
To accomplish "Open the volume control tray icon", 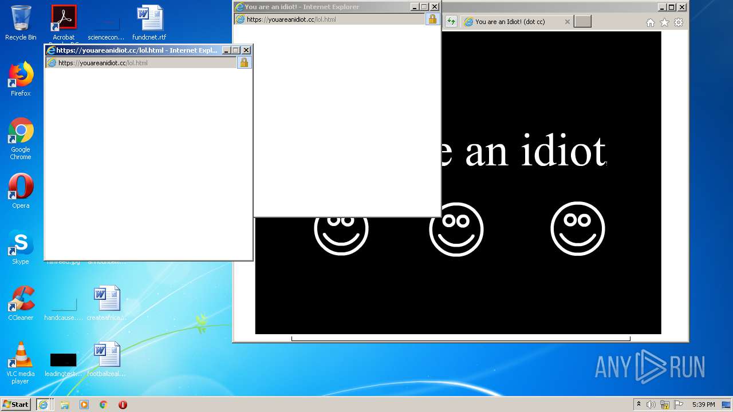I will (x=651, y=405).
